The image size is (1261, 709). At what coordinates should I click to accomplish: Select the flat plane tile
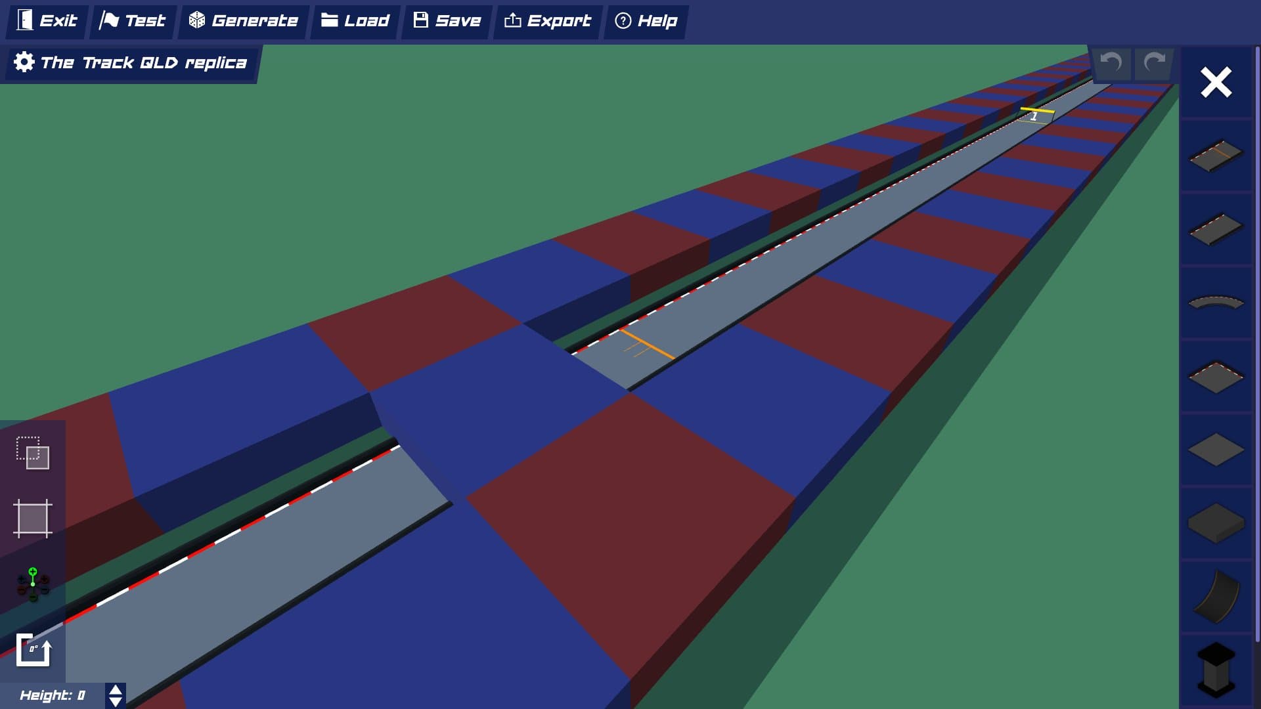1216,450
